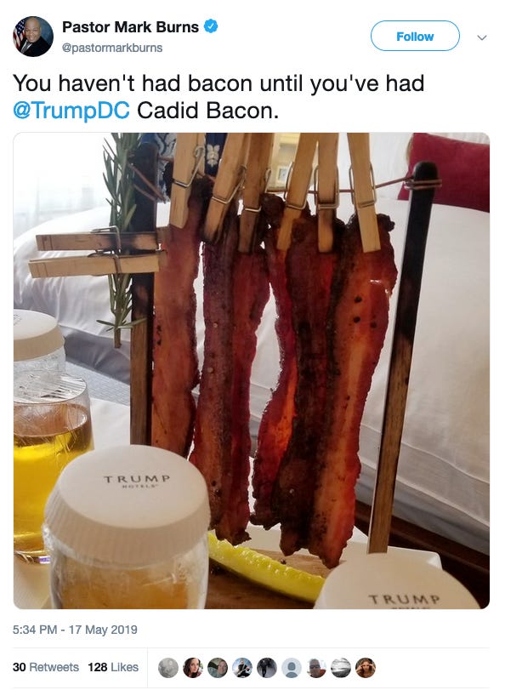Open the hanging bacon photo
Viewport: 505px width, 690px height.
(x=251, y=370)
